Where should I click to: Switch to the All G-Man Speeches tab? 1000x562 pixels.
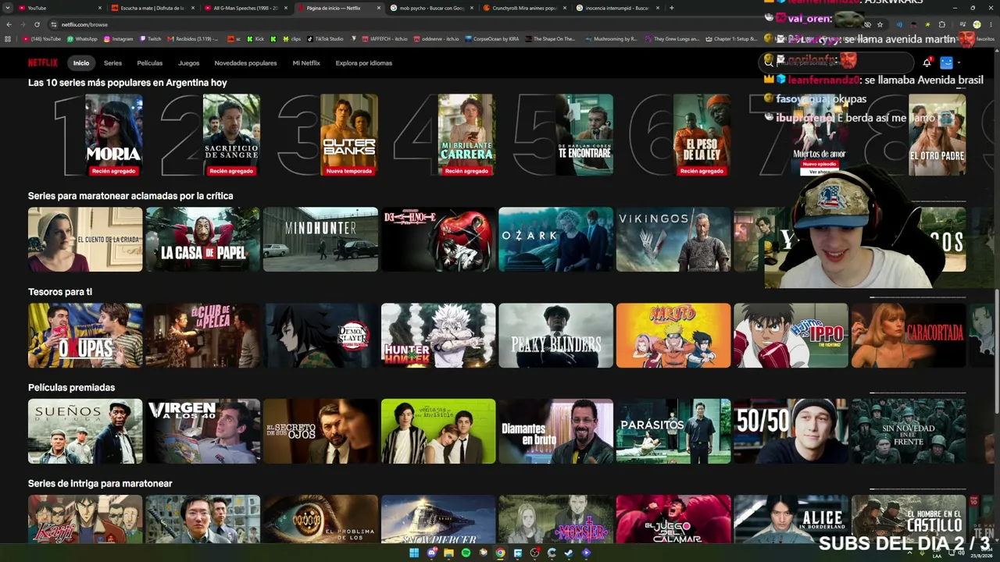tap(246, 8)
